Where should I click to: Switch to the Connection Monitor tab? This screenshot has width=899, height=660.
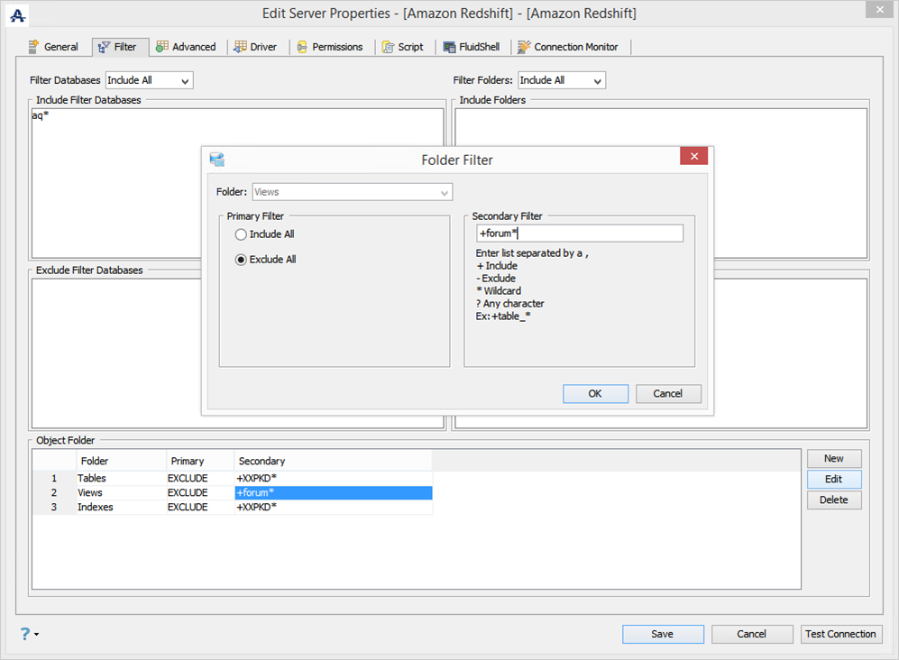click(568, 47)
